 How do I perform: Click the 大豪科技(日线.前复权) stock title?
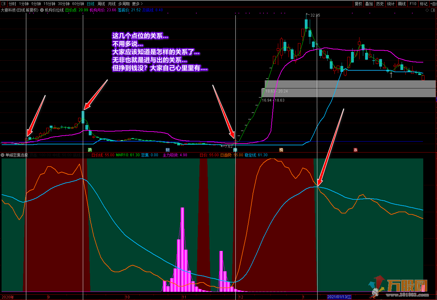[19, 10]
